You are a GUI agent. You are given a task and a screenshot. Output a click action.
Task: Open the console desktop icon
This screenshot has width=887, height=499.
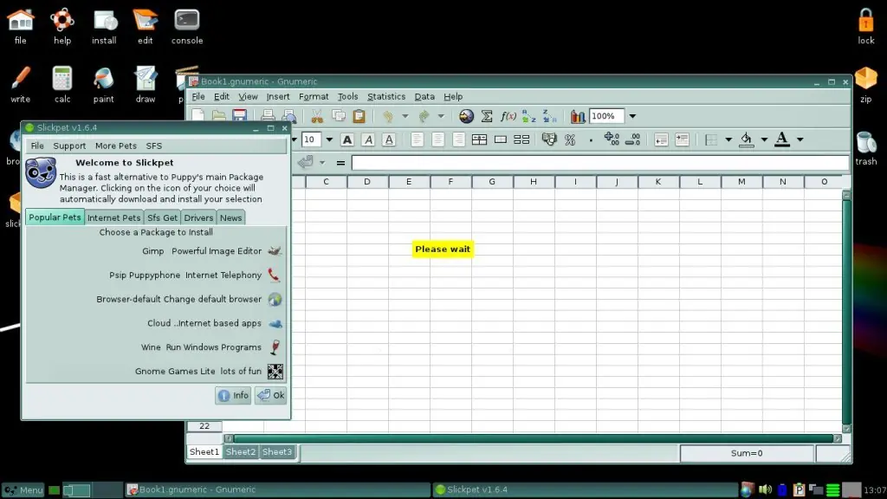(x=187, y=27)
